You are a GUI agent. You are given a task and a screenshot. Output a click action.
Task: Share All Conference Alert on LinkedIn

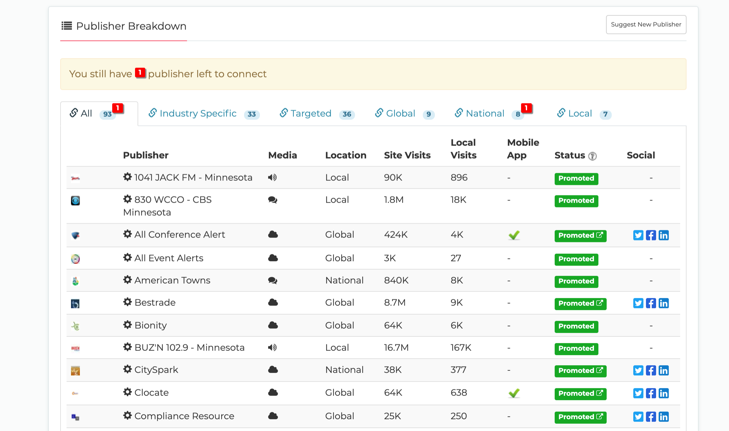pyautogui.click(x=663, y=235)
